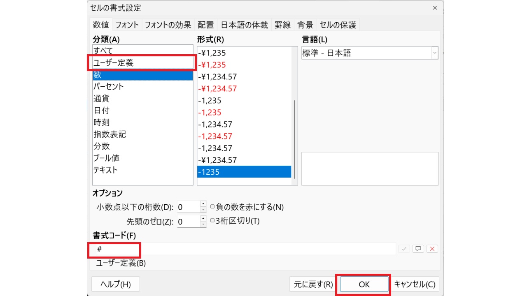Open the セルの保護 tab
The width and height of the screenshot is (527, 296).
coord(338,25)
